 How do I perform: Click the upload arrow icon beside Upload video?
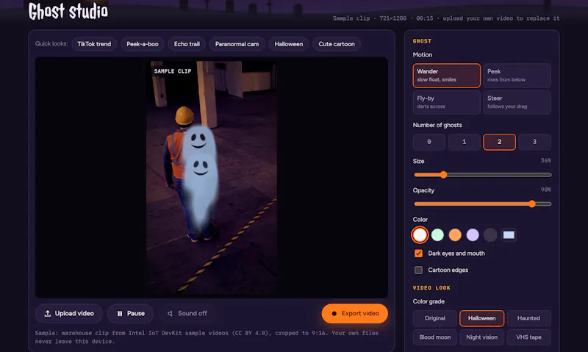pos(48,313)
